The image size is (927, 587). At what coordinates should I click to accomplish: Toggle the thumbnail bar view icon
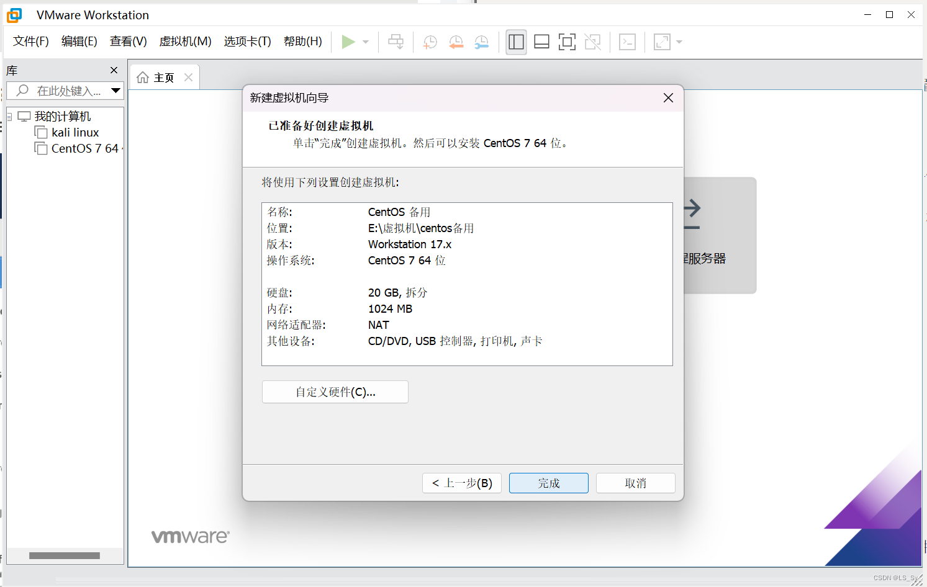[541, 42]
